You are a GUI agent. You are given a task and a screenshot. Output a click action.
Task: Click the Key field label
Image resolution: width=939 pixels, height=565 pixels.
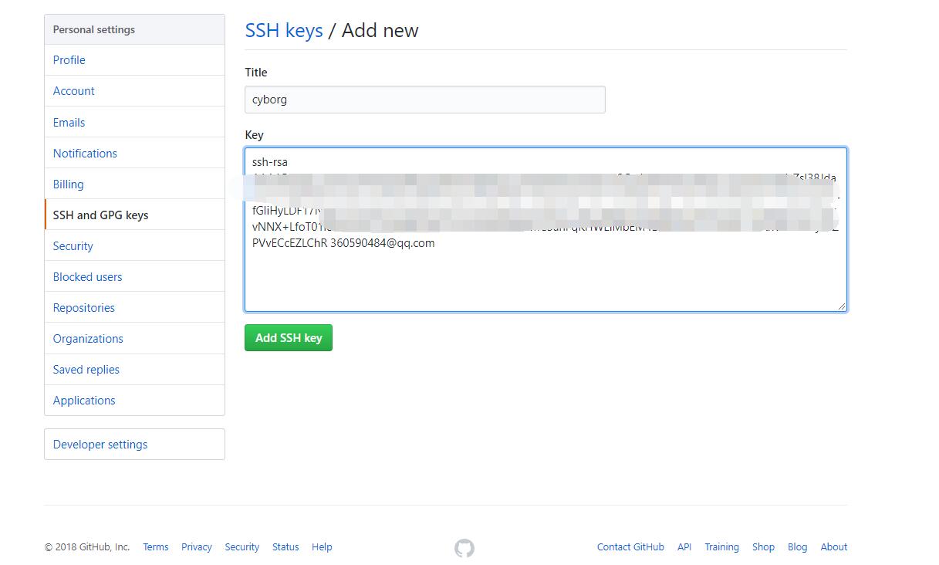(255, 135)
